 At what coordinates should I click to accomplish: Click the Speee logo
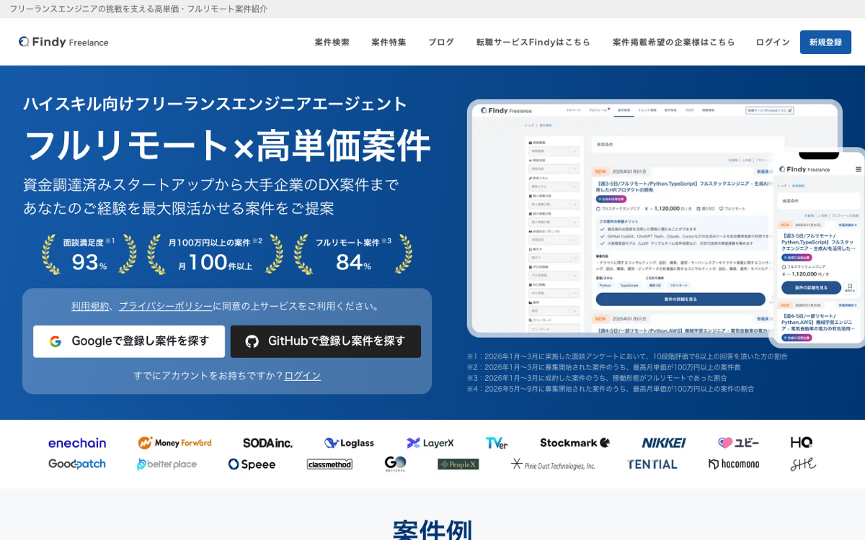252,464
